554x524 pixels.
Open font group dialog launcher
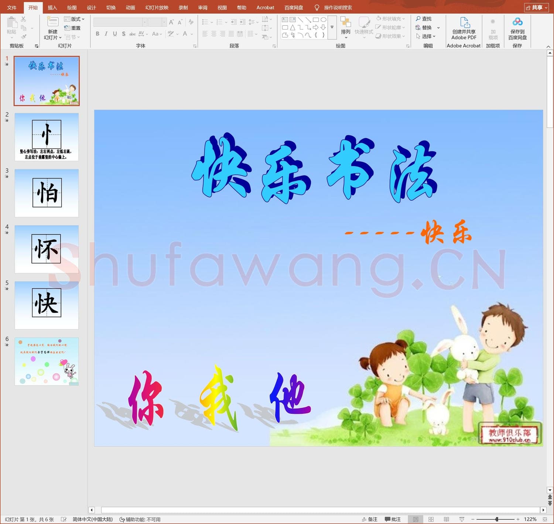click(x=195, y=46)
